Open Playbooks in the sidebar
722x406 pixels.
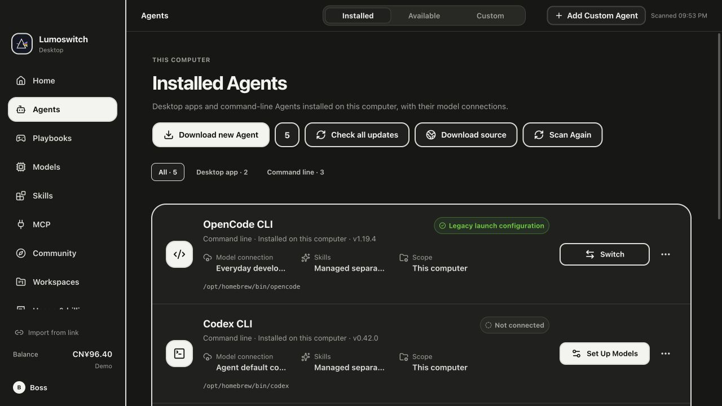(63, 138)
